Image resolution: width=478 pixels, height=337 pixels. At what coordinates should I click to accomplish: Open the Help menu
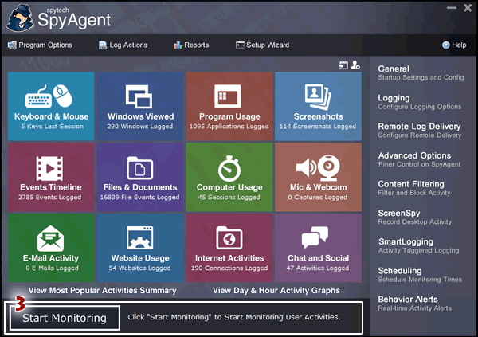[x=454, y=45]
